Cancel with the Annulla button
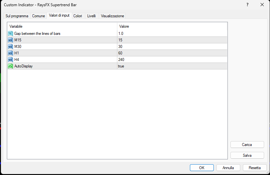Screen dimensions: 270x175 (x=228, y=168)
